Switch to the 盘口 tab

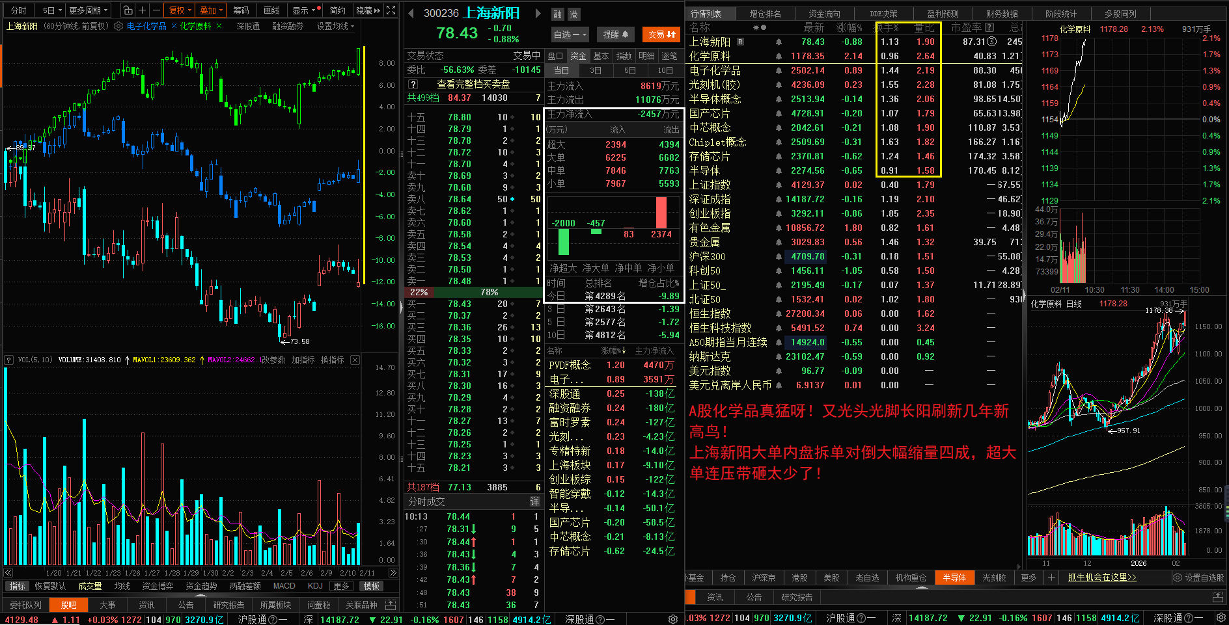[555, 56]
